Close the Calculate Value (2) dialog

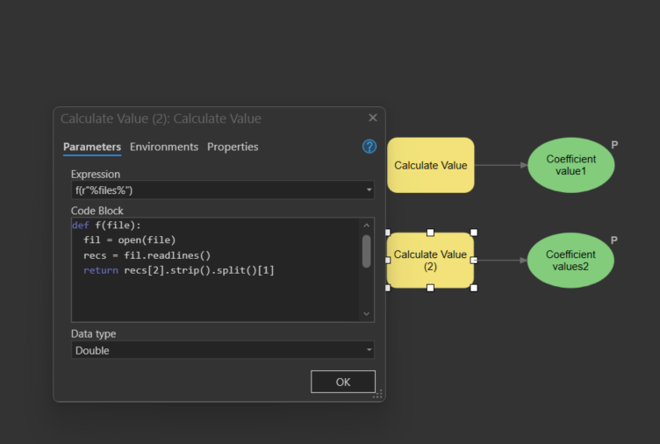372,118
